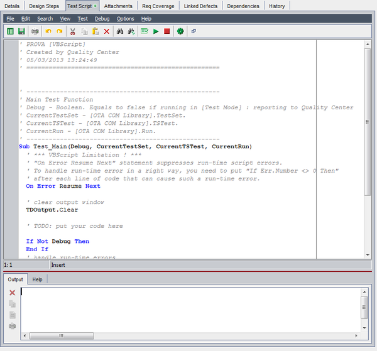Image resolution: width=377 pixels, height=351 pixels.
Task: Open the Test menu
Action: (x=82, y=19)
